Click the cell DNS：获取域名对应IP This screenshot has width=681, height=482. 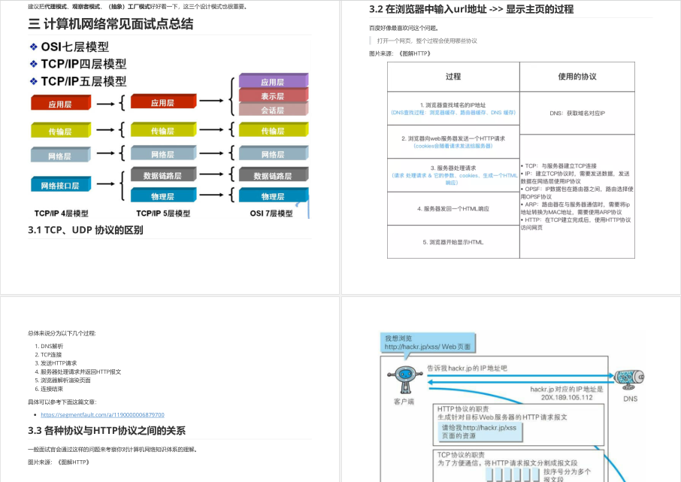(577, 113)
